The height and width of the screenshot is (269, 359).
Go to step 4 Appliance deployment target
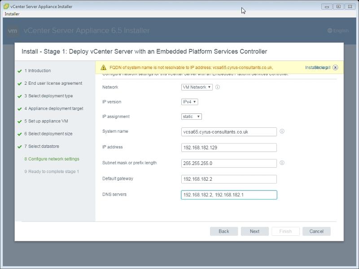pyautogui.click(x=54, y=108)
